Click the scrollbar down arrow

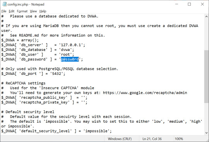(206, 133)
